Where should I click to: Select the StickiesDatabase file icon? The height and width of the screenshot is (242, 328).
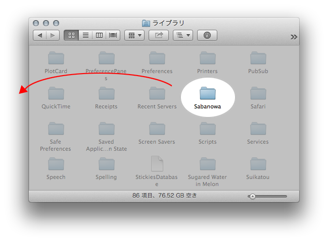(157, 164)
